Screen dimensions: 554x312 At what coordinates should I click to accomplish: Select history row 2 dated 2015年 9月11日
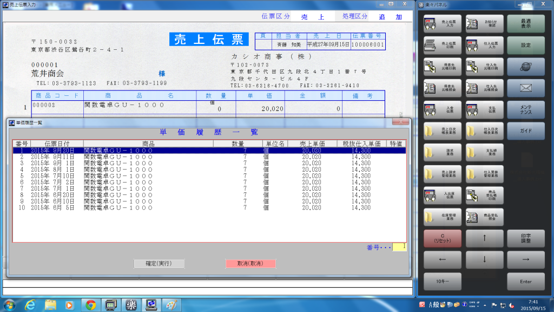[x=209, y=157]
